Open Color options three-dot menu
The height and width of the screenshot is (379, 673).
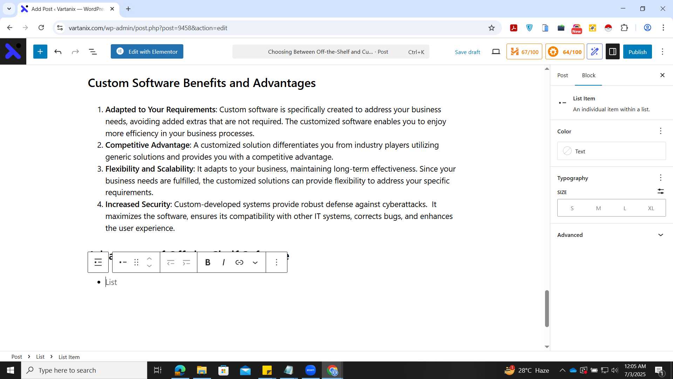coord(660,131)
